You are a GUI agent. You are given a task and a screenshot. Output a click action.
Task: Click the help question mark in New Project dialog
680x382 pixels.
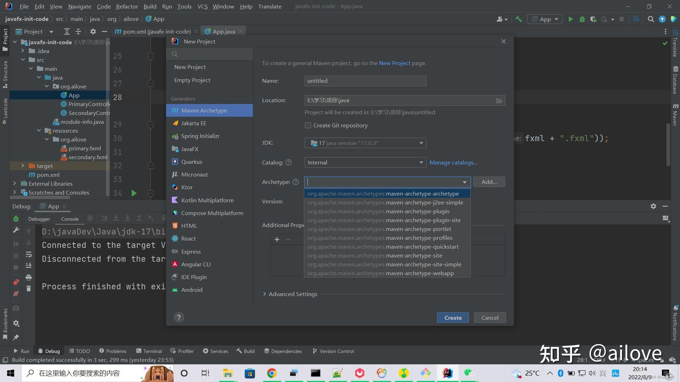pos(179,317)
